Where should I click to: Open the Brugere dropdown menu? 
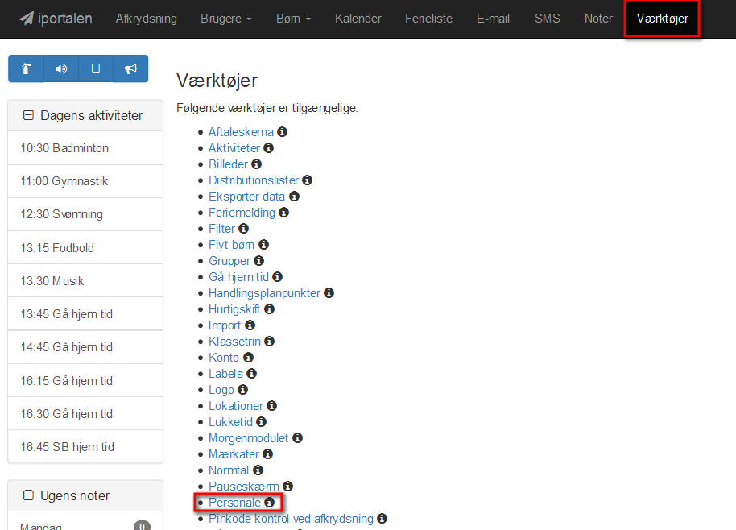226,19
